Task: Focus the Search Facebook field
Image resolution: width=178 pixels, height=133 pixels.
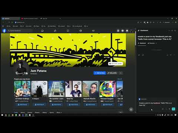Action: point(20,31)
